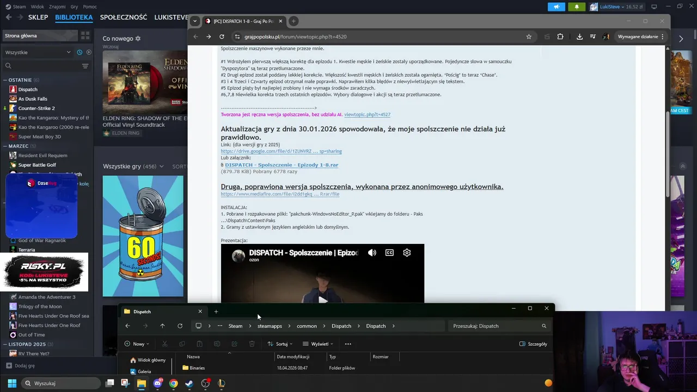Open Chrome downloads icon
The height and width of the screenshot is (392, 697).
(x=579, y=36)
